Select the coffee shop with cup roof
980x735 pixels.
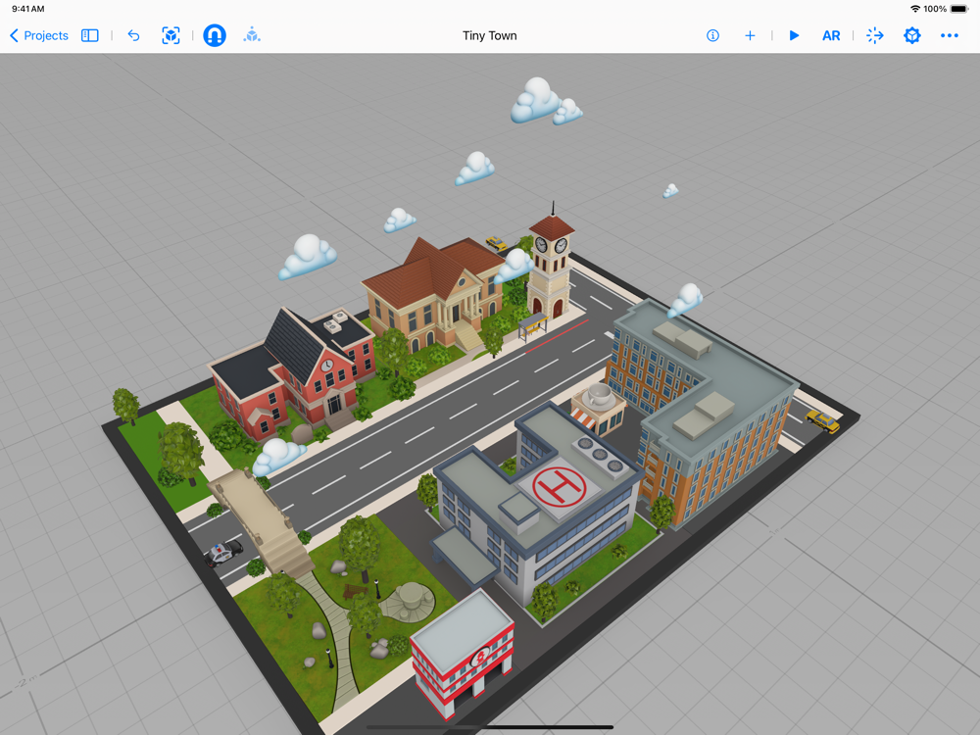tap(598, 408)
